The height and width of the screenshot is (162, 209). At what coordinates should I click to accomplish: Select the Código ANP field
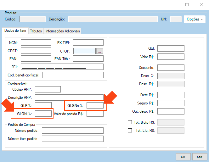(x=48, y=89)
